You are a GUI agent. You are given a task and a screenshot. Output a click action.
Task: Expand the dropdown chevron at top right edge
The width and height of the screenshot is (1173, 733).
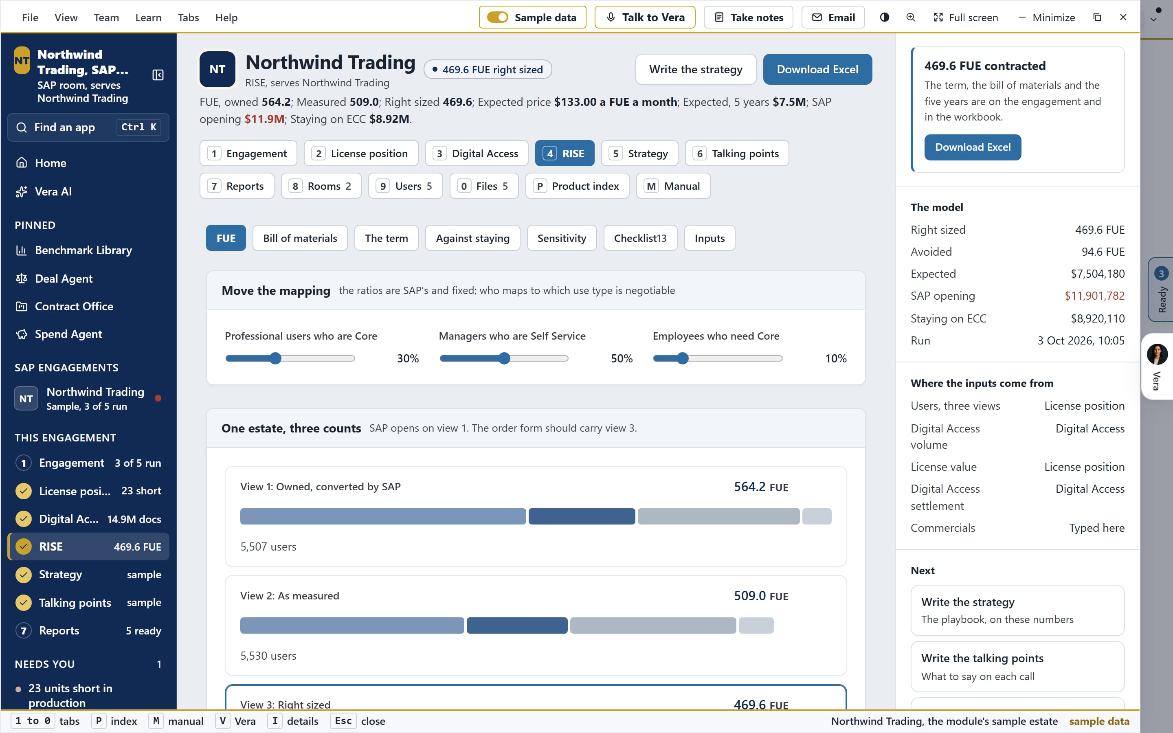pos(1153,20)
